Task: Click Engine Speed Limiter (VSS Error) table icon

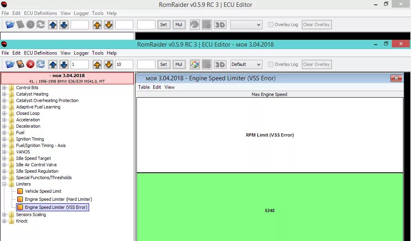Action: click(20, 207)
